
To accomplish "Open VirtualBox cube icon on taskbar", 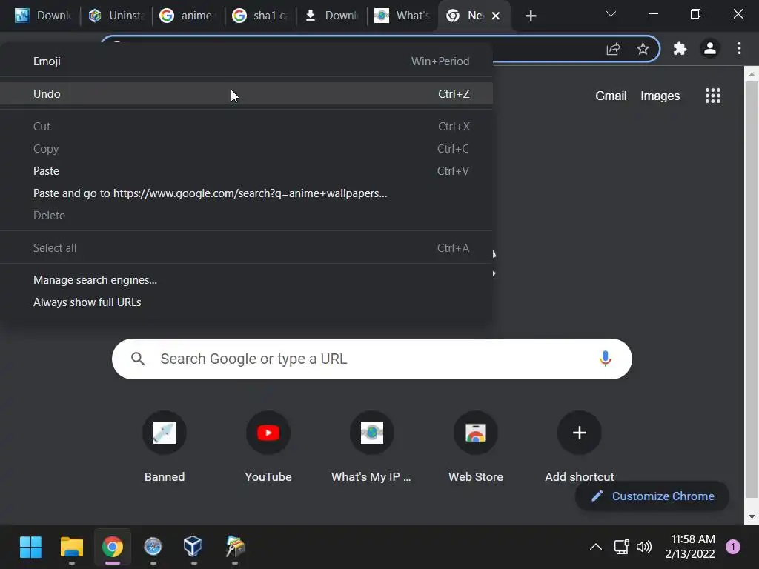I will point(193,548).
